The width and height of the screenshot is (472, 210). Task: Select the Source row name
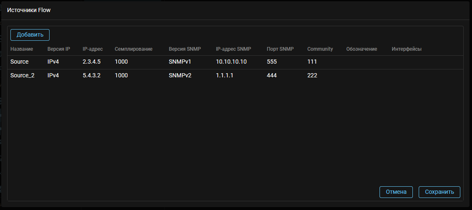[x=20, y=62]
